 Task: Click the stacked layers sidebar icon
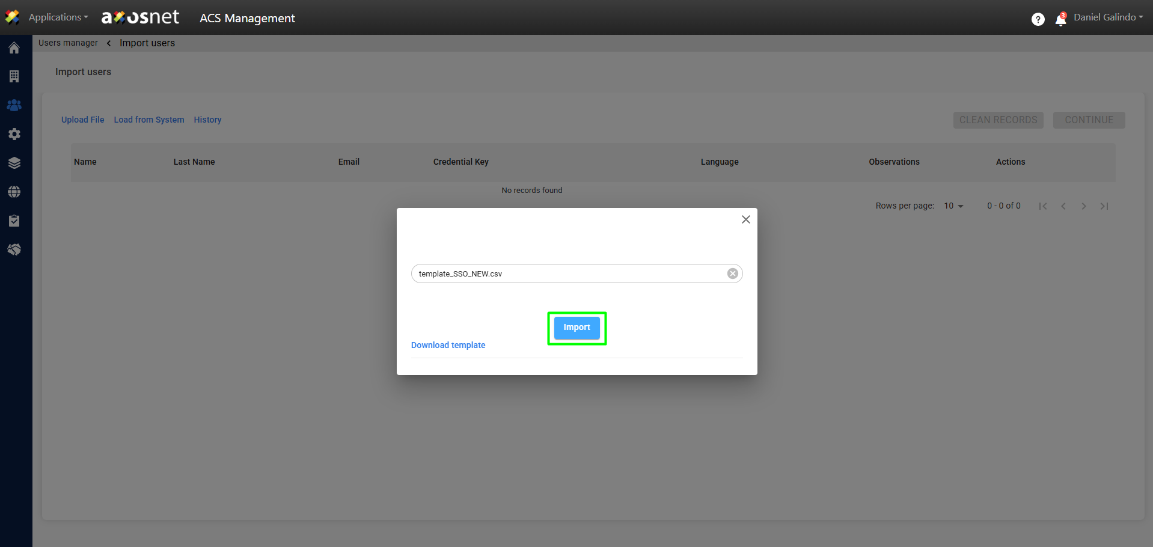coord(14,163)
